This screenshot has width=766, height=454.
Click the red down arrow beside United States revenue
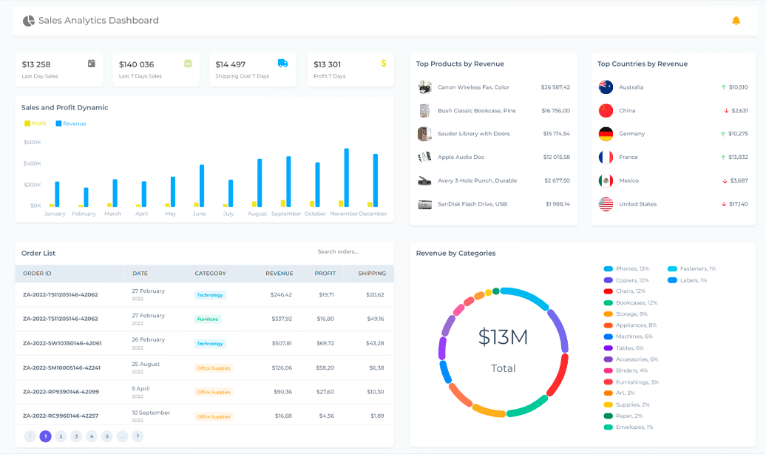pos(724,204)
